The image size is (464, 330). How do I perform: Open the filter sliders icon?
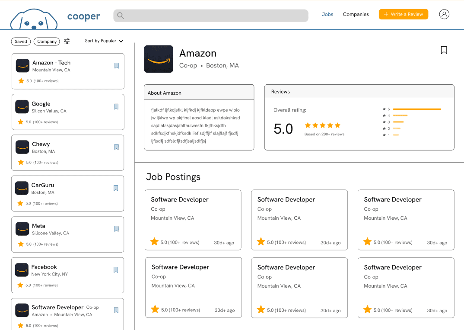coord(67,41)
